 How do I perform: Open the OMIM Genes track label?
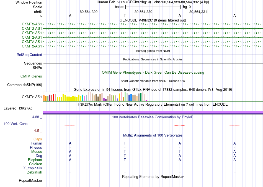pos(31,76)
